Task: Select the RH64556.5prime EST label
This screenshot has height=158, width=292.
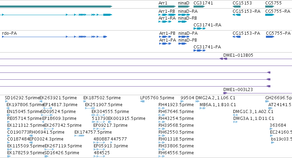Action: [176, 153]
